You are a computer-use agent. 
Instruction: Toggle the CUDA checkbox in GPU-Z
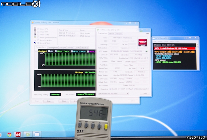(119, 89)
